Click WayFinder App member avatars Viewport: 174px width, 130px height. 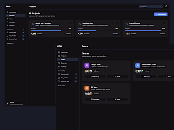[x=81, y=34]
